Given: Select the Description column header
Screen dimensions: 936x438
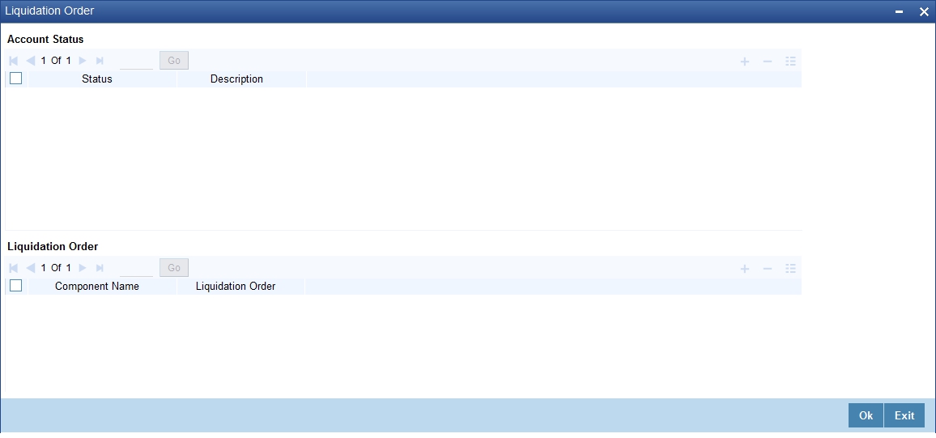Looking at the screenshot, I should point(236,79).
